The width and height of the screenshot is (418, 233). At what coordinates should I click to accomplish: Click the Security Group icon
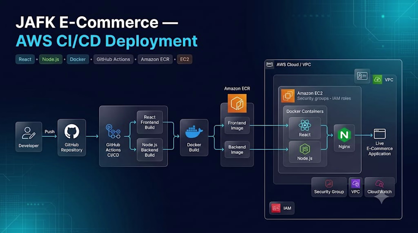[x=329, y=183]
